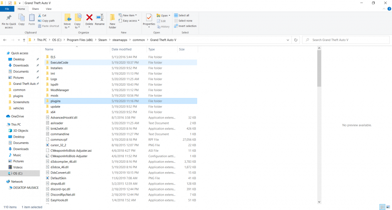The height and width of the screenshot is (210, 392).
Task: Open the View ribbon tab
Action: click(49, 9)
